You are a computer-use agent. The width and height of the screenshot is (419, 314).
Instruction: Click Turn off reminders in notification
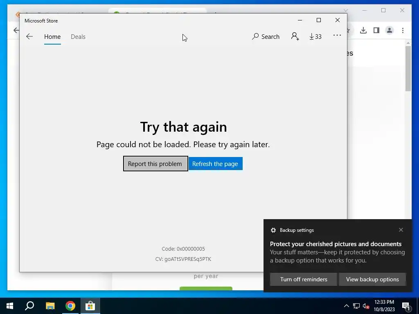[x=304, y=279]
